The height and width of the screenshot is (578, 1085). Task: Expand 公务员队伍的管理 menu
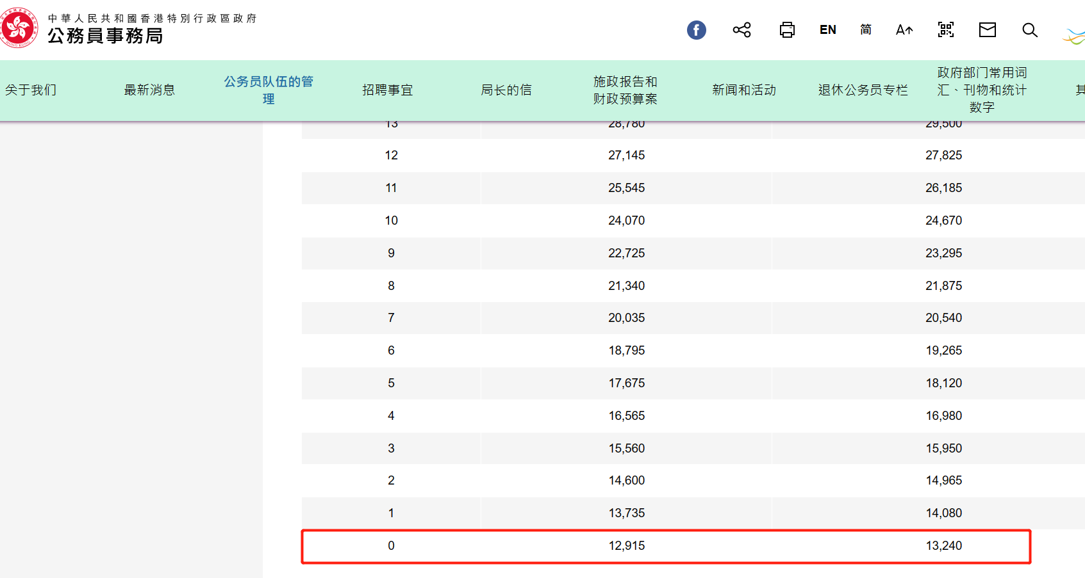pyautogui.click(x=269, y=90)
